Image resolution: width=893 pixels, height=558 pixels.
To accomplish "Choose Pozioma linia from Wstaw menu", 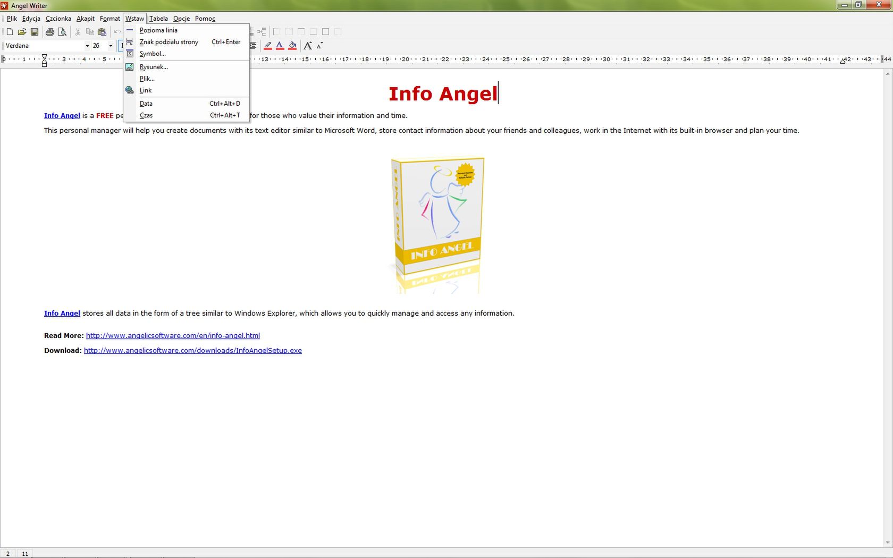I will pos(186,30).
